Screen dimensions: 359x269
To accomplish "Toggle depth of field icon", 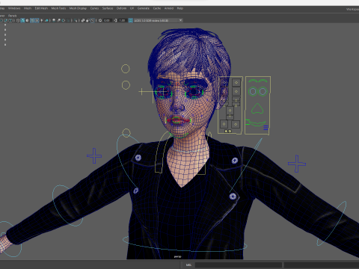I will [68, 20].
